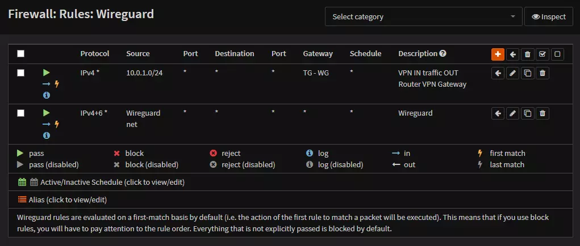Clone the Wireguard net rule
580x246 pixels.
click(528, 113)
